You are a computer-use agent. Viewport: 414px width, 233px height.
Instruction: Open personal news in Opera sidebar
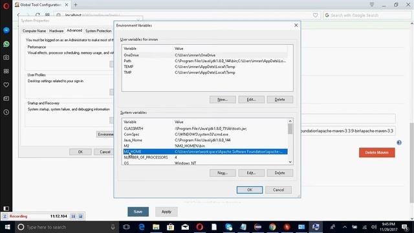pos(6,98)
